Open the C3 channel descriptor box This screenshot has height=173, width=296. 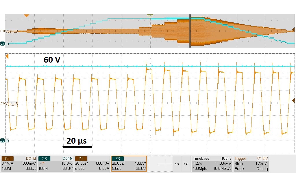[x=55, y=163]
